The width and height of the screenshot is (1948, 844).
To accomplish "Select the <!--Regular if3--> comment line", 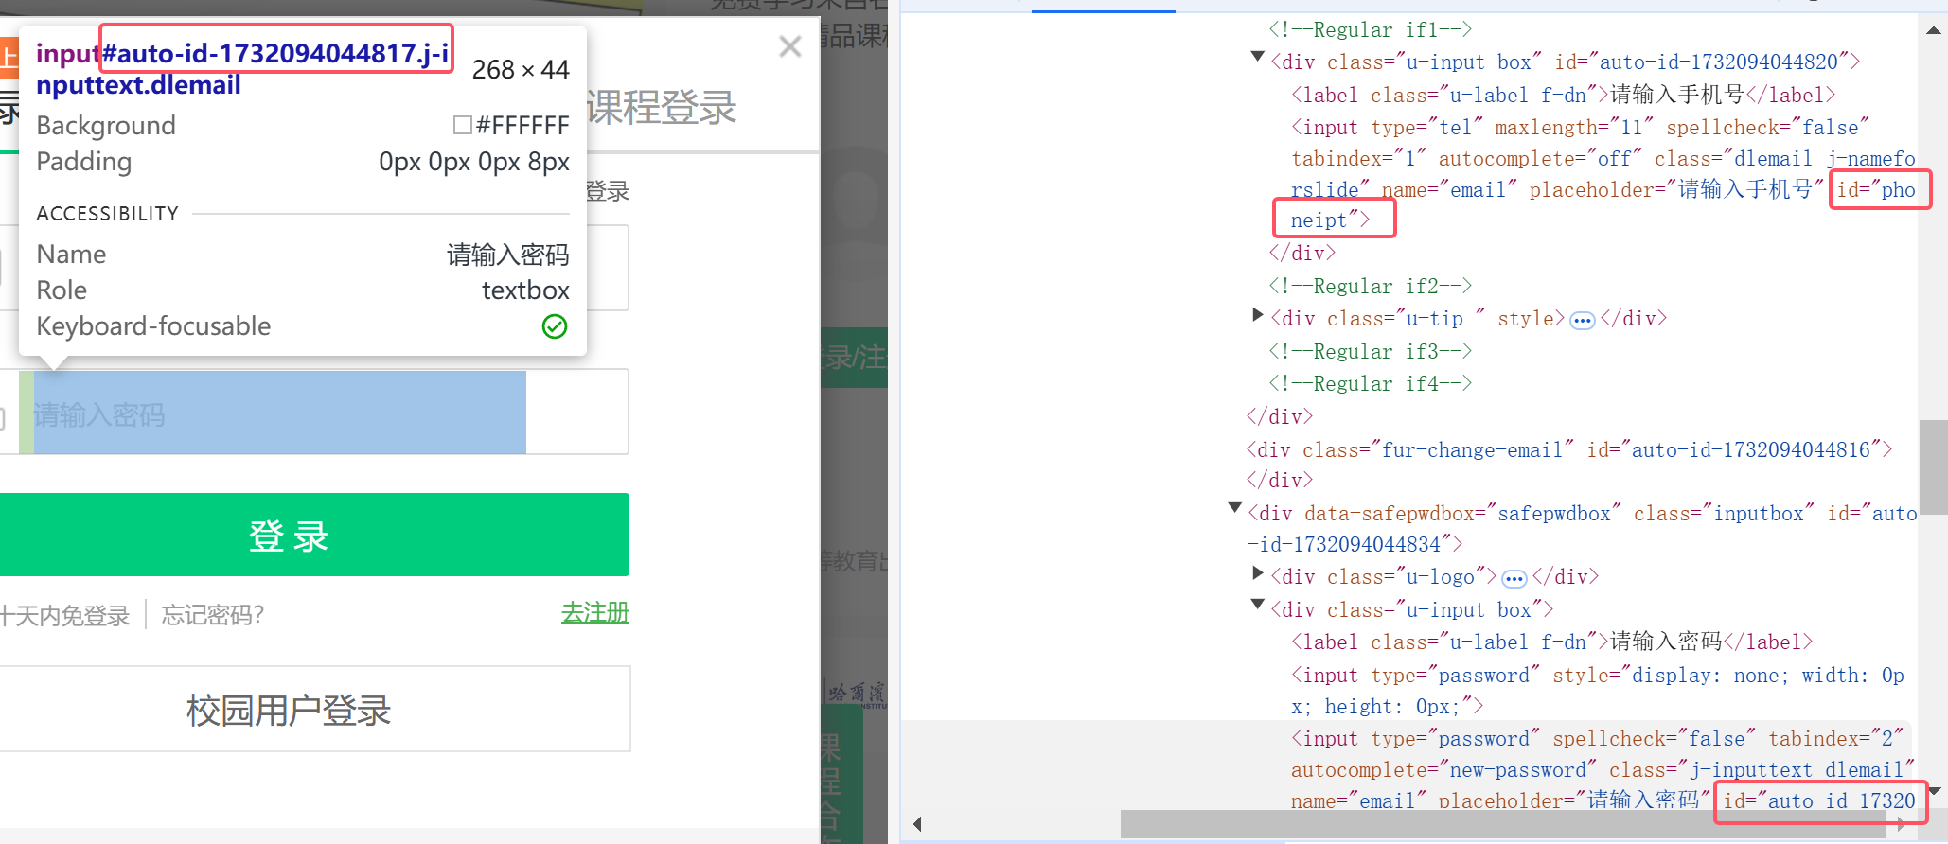I will tap(1371, 352).
